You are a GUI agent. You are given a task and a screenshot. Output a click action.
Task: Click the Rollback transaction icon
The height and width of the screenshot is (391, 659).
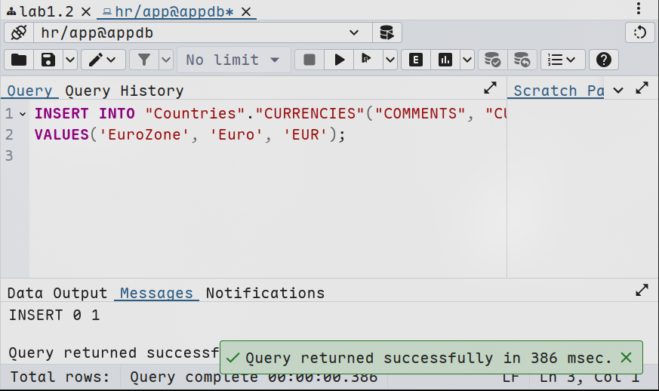coord(522,60)
